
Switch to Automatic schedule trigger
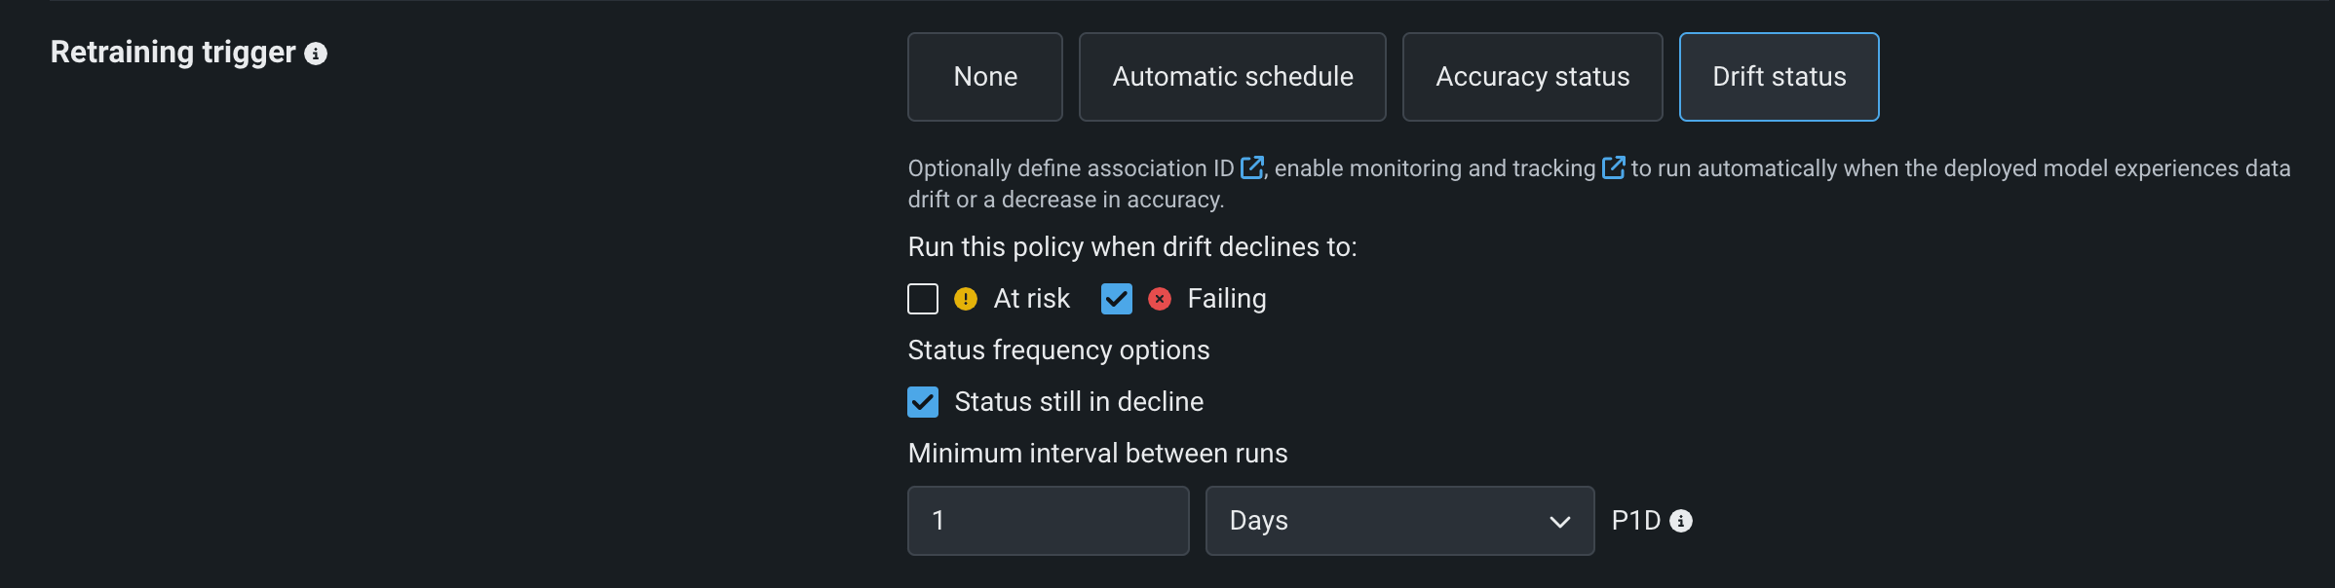pyautogui.click(x=1232, y=77)
